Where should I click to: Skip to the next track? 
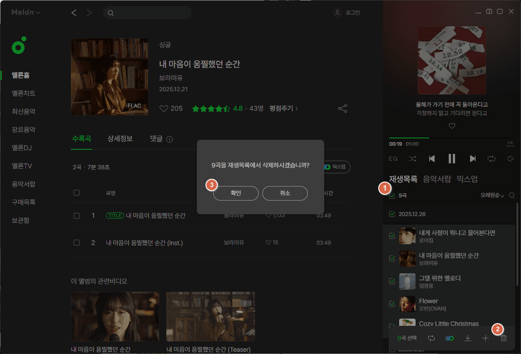coord(472,158)
